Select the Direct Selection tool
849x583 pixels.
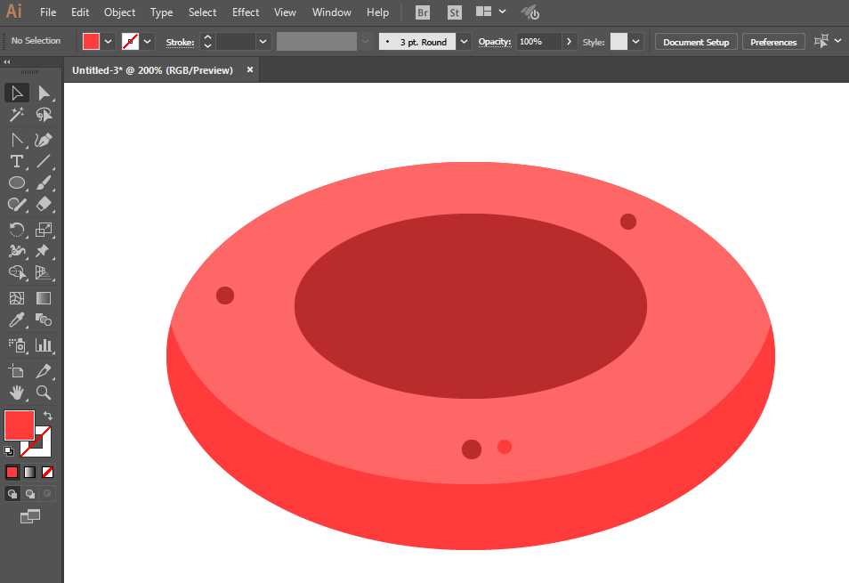coord(43,93)
